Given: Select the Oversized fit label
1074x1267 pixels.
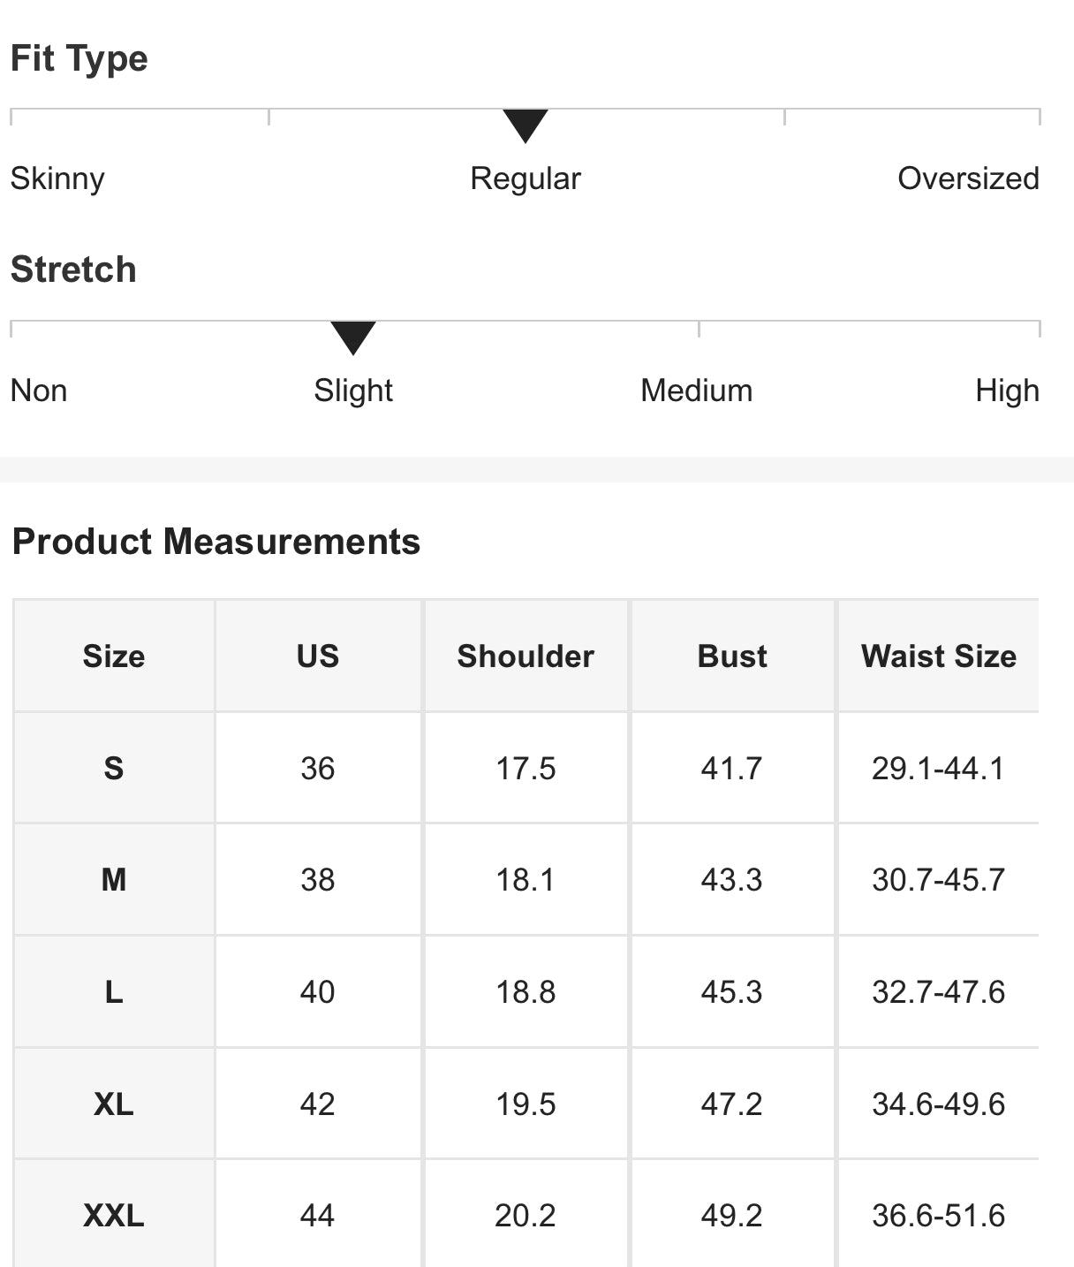Looking at the screenshot, I should point(968,178).
